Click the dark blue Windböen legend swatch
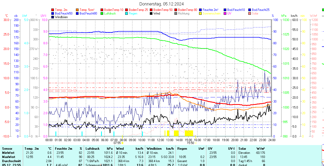 (x=53, y=17)
